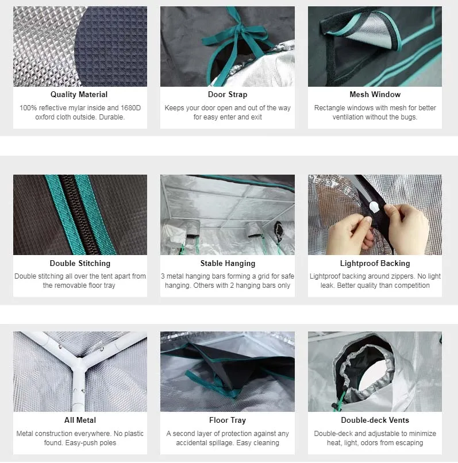This screenshot has width=458, height=463.
Task: View the Double Stitching zipper image
Action: 80,215
